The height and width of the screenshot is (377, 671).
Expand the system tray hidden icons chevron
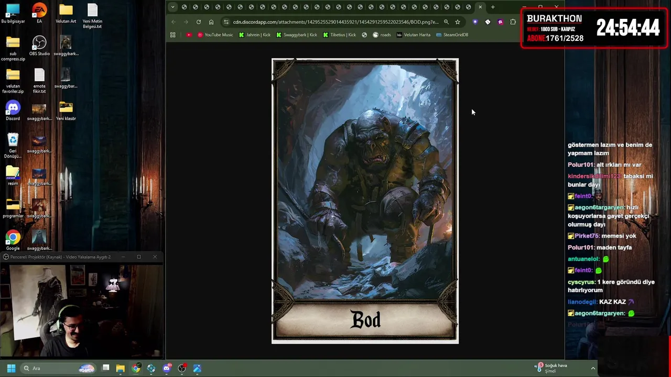pyautogui.click(x=593, y=368)
